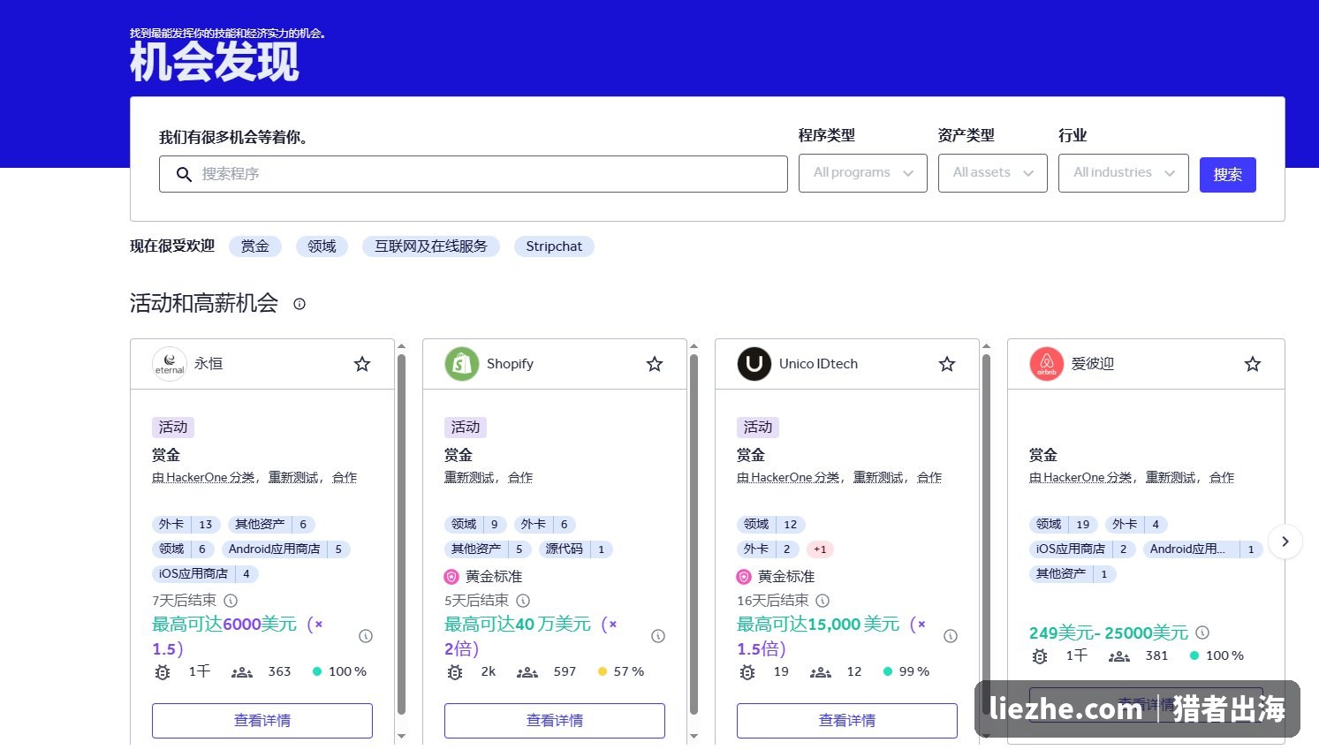Image resolution: width=1319 pixels, height=750 pixels.
Task: Click the Unico IDtech card scrollbar thumb
Action: (x=986, y=534)
